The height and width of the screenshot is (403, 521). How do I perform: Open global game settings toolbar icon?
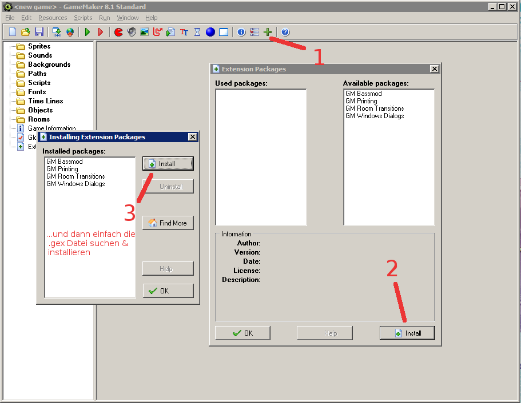point(254,32)
